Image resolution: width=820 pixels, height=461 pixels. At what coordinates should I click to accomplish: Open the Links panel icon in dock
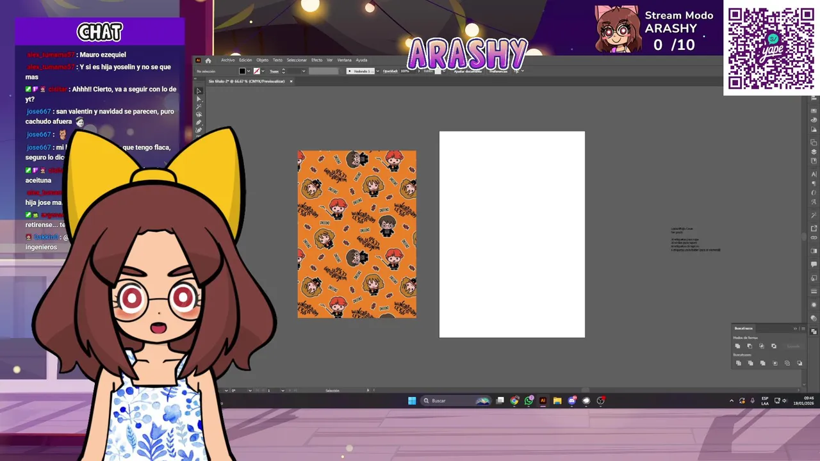point(814,238)
